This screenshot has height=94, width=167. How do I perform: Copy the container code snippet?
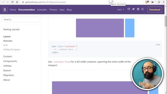tap(158, 44)
